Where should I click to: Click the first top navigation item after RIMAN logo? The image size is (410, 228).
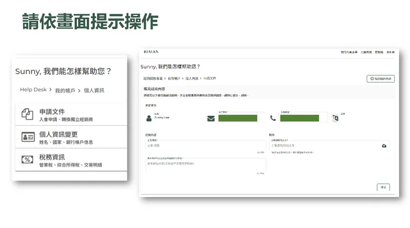[349, 52]
